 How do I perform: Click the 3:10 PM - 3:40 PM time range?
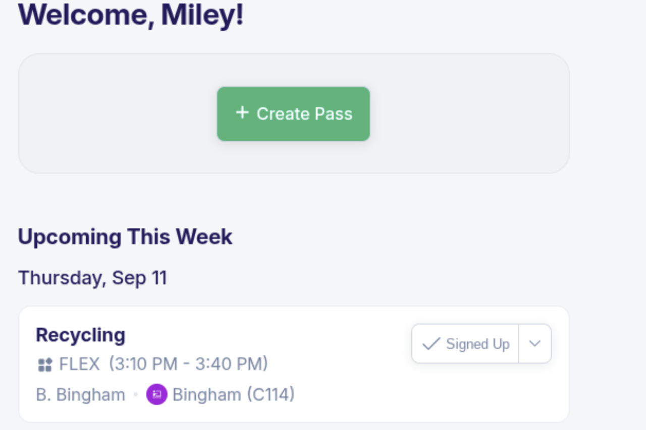tap(189, 364)
